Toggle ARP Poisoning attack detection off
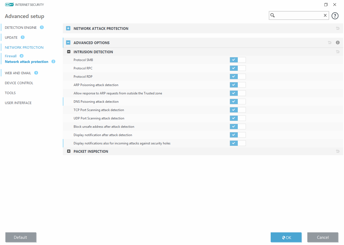Image resolution: width=344 pixels, height=245 pixels. point(238,85)
